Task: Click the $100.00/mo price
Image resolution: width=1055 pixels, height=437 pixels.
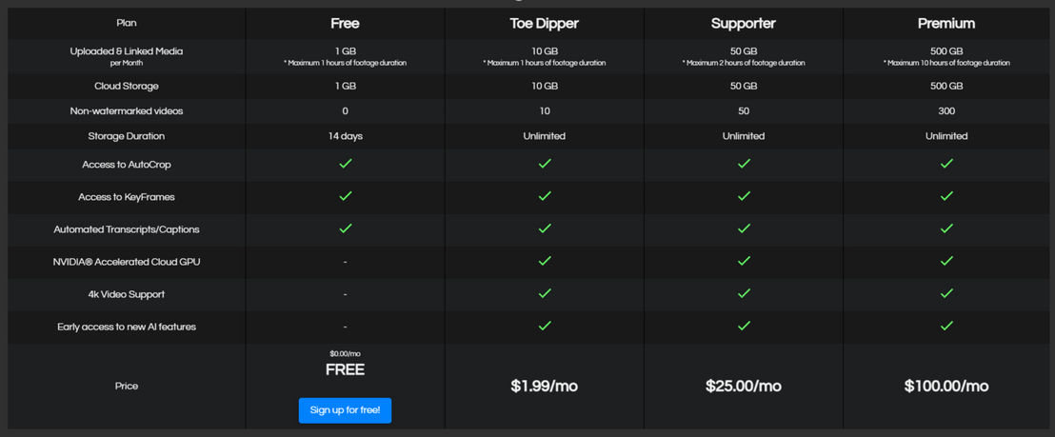Action: click(x=946, y=386)
